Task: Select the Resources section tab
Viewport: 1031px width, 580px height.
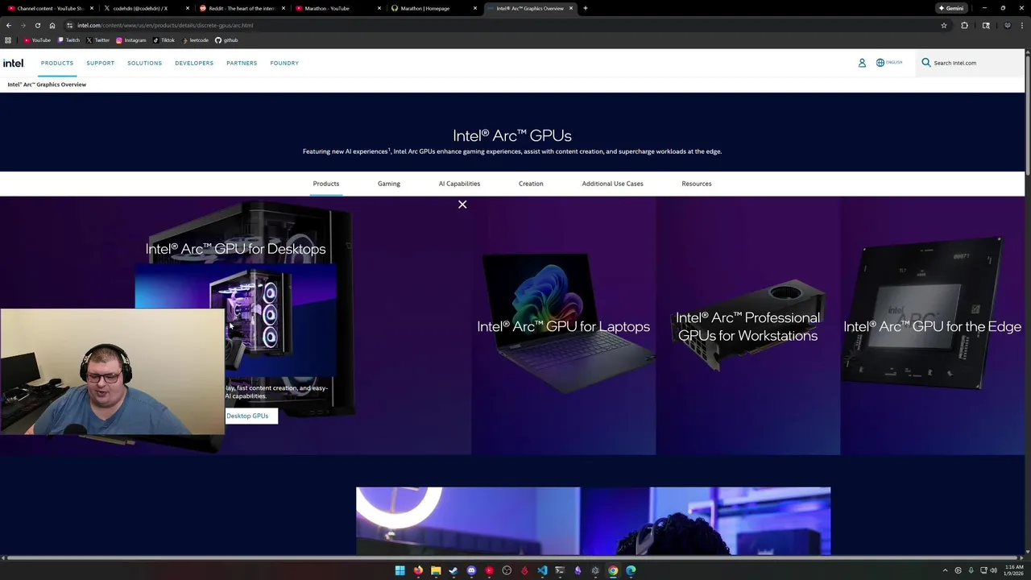Action: [697, 184]
